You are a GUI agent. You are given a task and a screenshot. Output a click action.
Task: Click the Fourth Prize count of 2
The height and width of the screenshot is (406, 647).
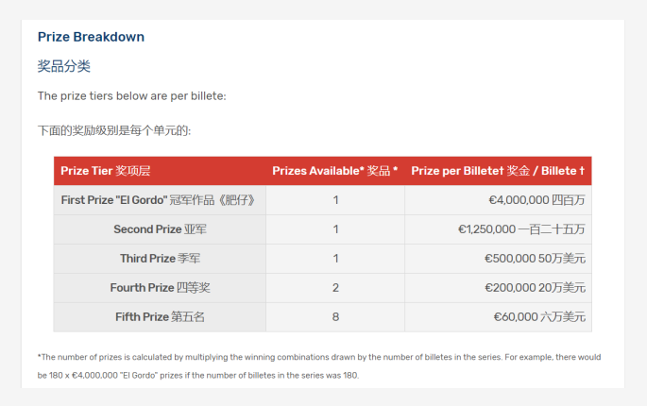coord(335,288)
